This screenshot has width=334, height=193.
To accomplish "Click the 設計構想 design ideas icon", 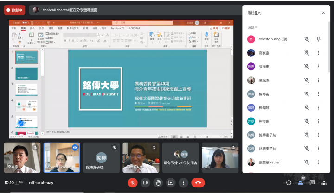I will (x=217, y=35).
